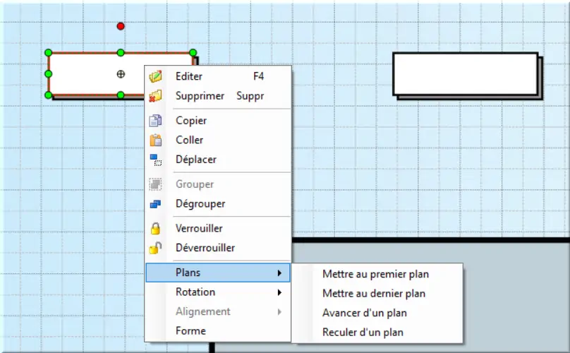Choose Editer in the context menu

point(218,76)
